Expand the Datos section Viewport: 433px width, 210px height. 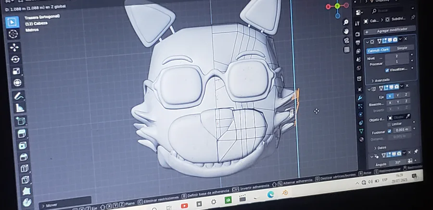pos(380,148)
